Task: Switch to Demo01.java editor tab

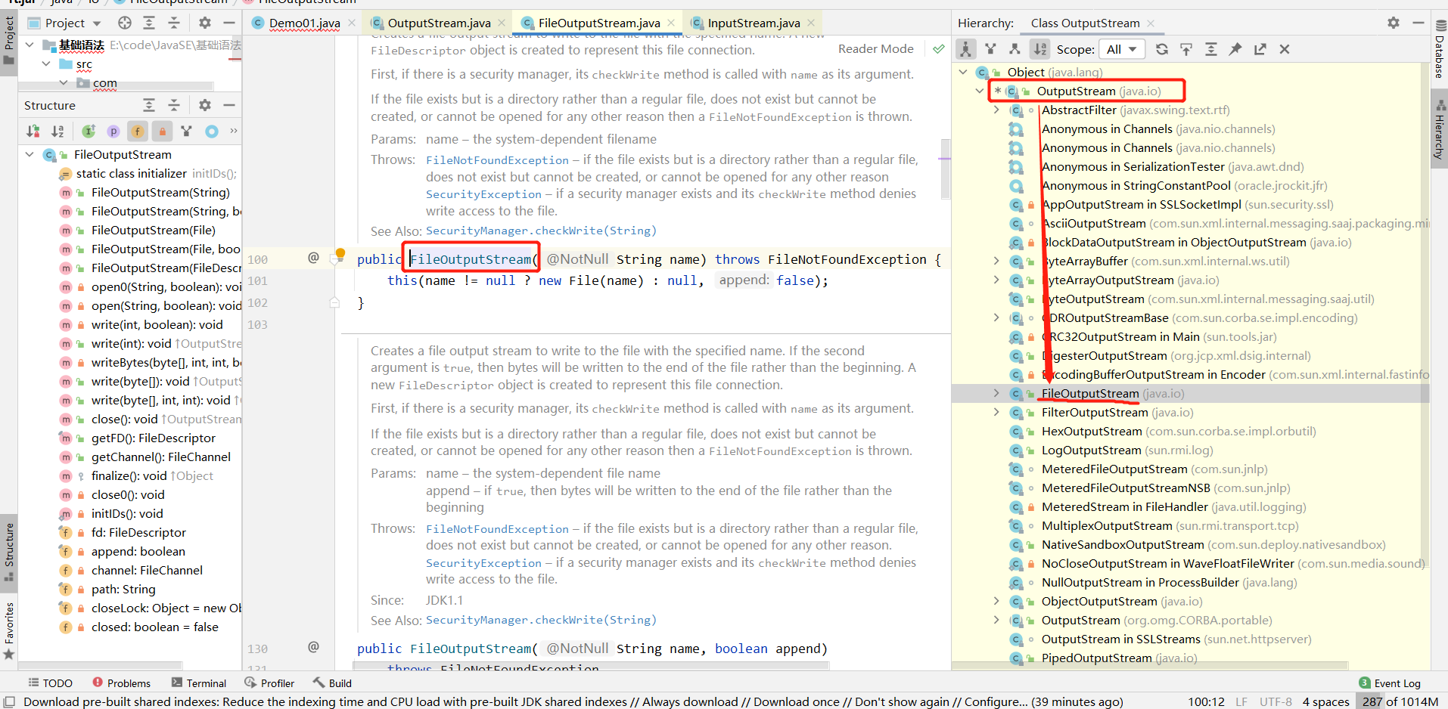Action: [x=304, y=23]
